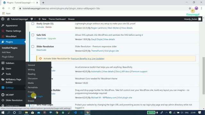205x115 pixels.
Task: Select Permalinks in Settings flyout
Action: coord(33,88)
